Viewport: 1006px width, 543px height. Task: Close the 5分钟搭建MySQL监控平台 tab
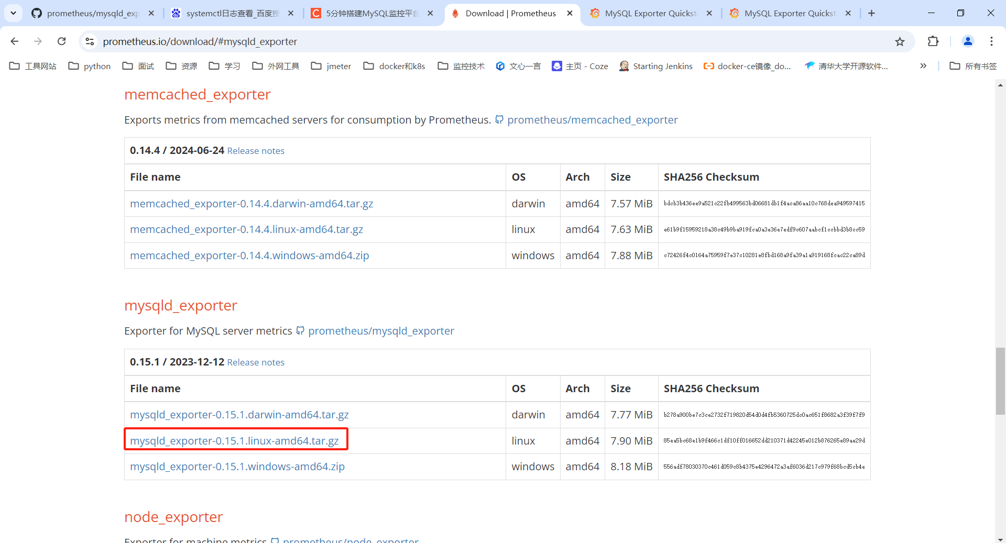pyautogui.click(x=430, y=13)
